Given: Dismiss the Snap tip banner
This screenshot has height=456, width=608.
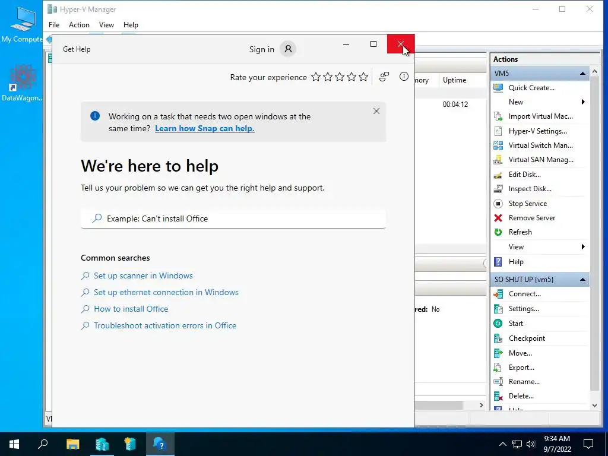Looking at the screenshot, I should 376,111.
